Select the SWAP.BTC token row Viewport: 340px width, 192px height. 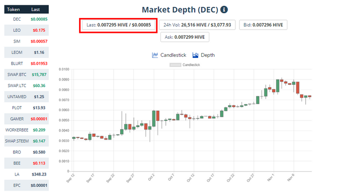click(x=27, y=74)
